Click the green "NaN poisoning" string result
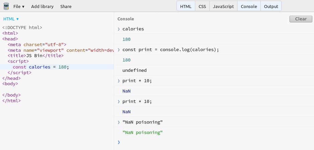This screenshot has height=150, width=314. click(x=142, y=132)
